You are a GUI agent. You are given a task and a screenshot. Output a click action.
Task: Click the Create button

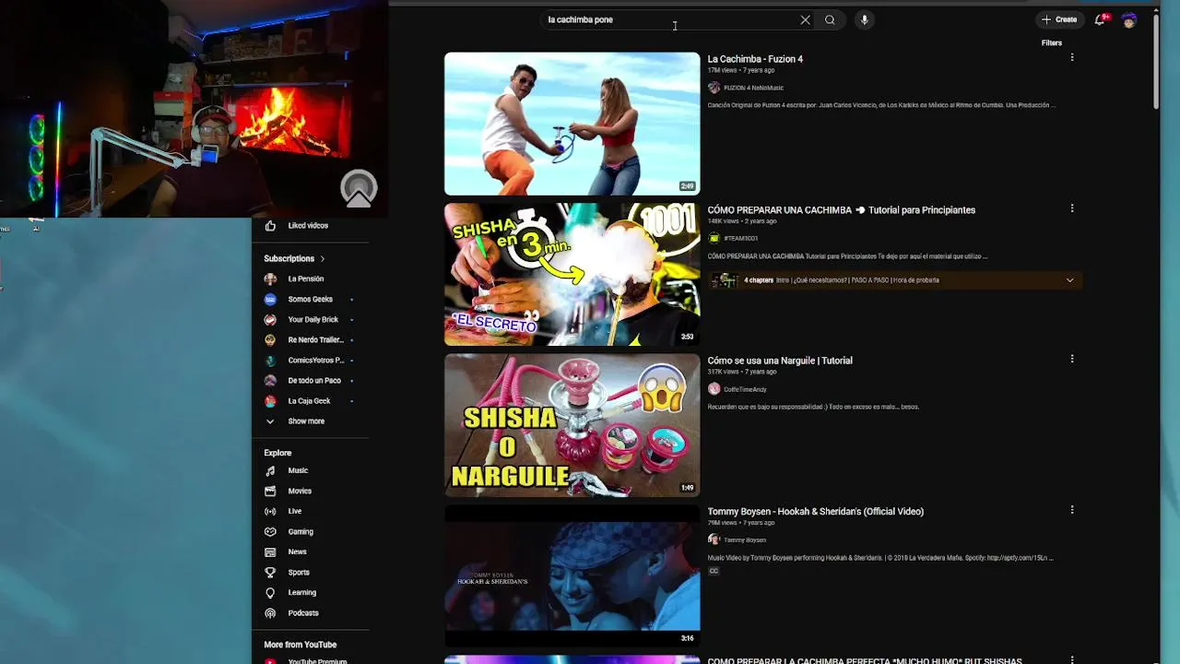[x=1059, y=19]
